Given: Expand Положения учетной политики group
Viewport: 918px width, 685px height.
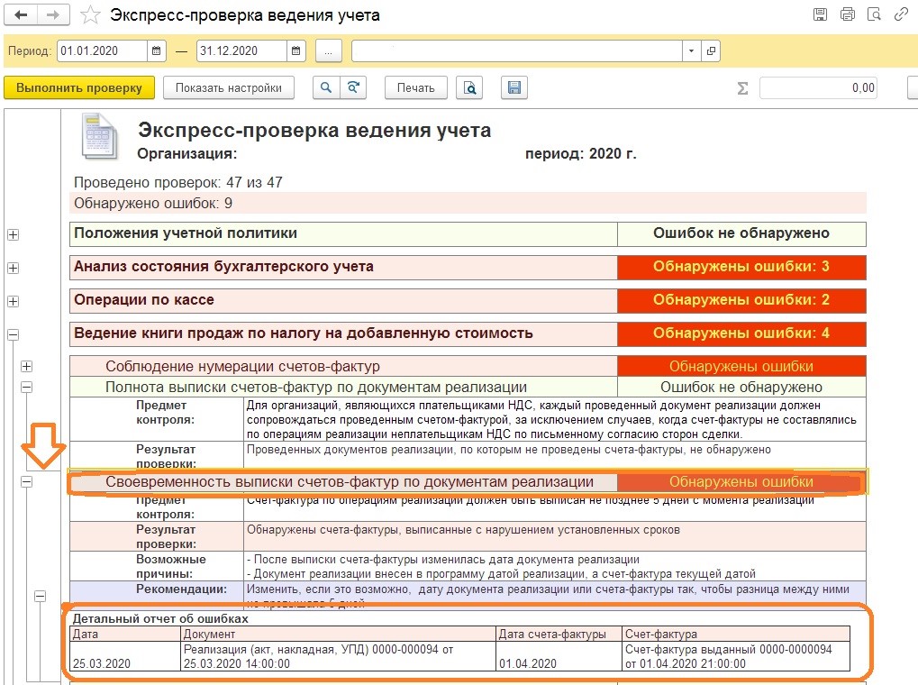Looking at the screenshot, I should pyautogui.click(x=13, y=234).
